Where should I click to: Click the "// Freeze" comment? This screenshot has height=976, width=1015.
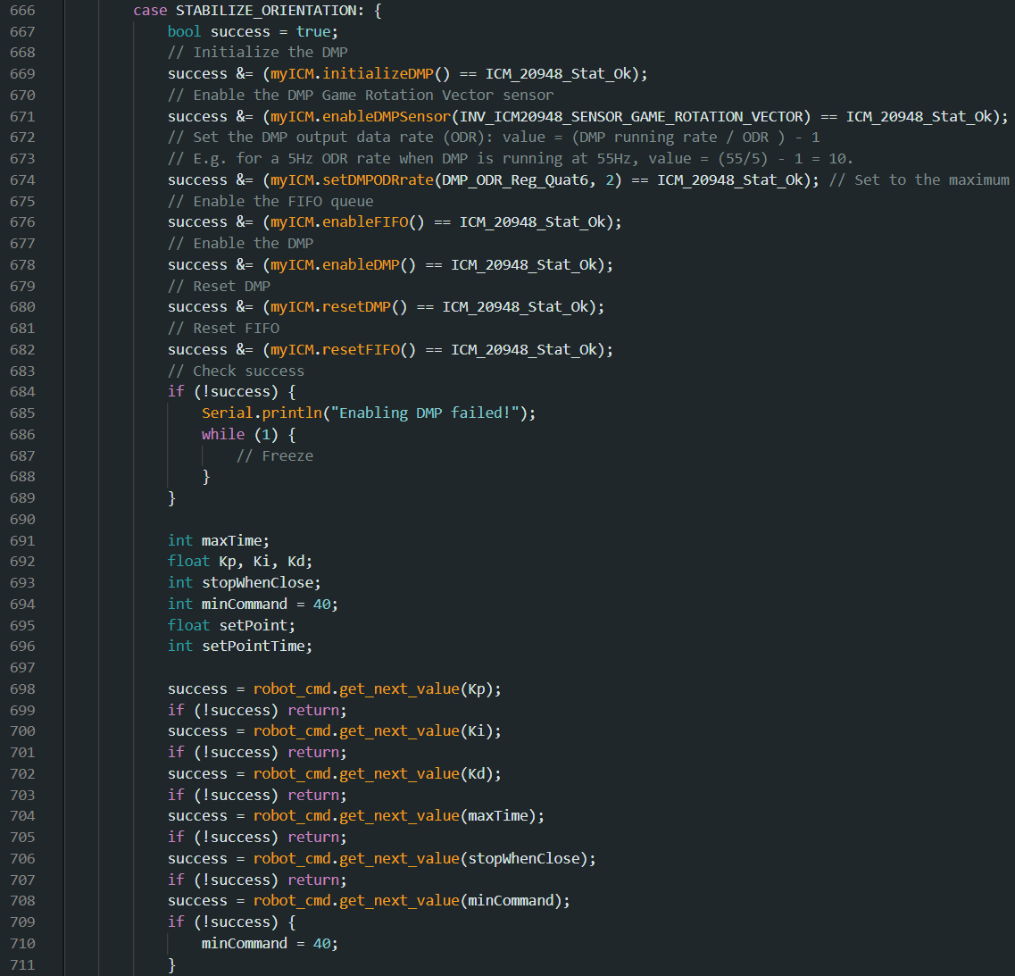point(275,456)
